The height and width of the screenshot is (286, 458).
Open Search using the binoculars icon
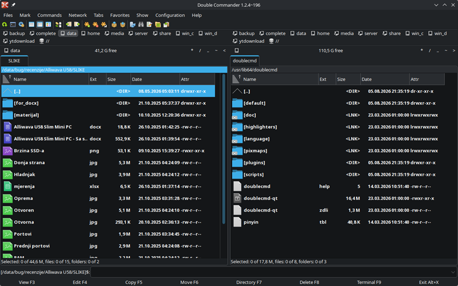(x=141, y=25)
